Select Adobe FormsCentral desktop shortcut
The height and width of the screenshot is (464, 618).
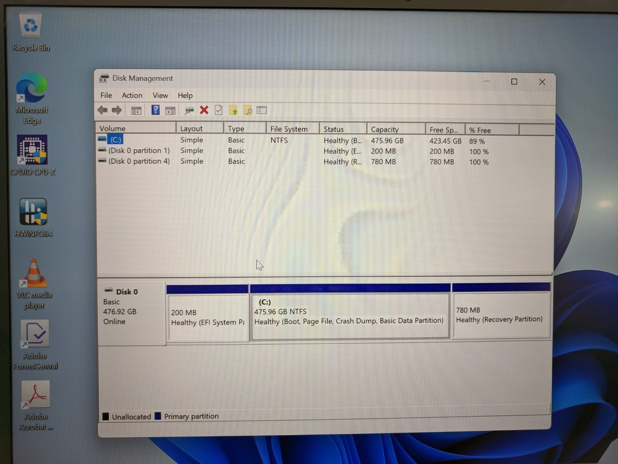(35, 345)
